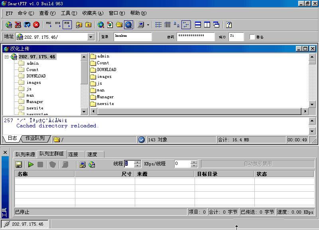Image resolution: width=319 pixels, height=230 pixels.
Task: Close the queue panel with X
Action: 5,153
